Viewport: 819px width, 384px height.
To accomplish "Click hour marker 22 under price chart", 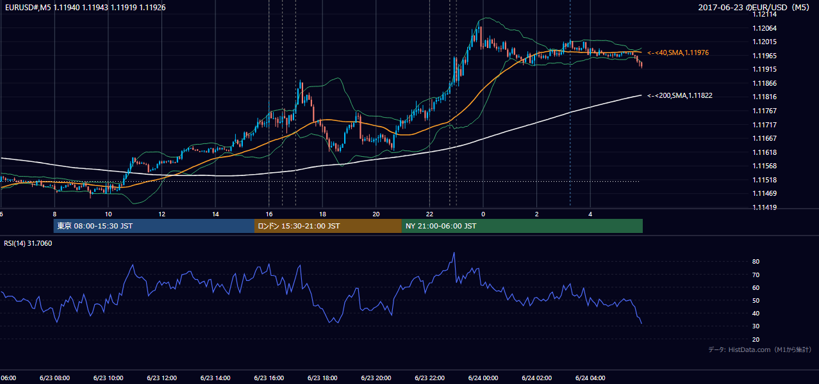I will (430, 214).
